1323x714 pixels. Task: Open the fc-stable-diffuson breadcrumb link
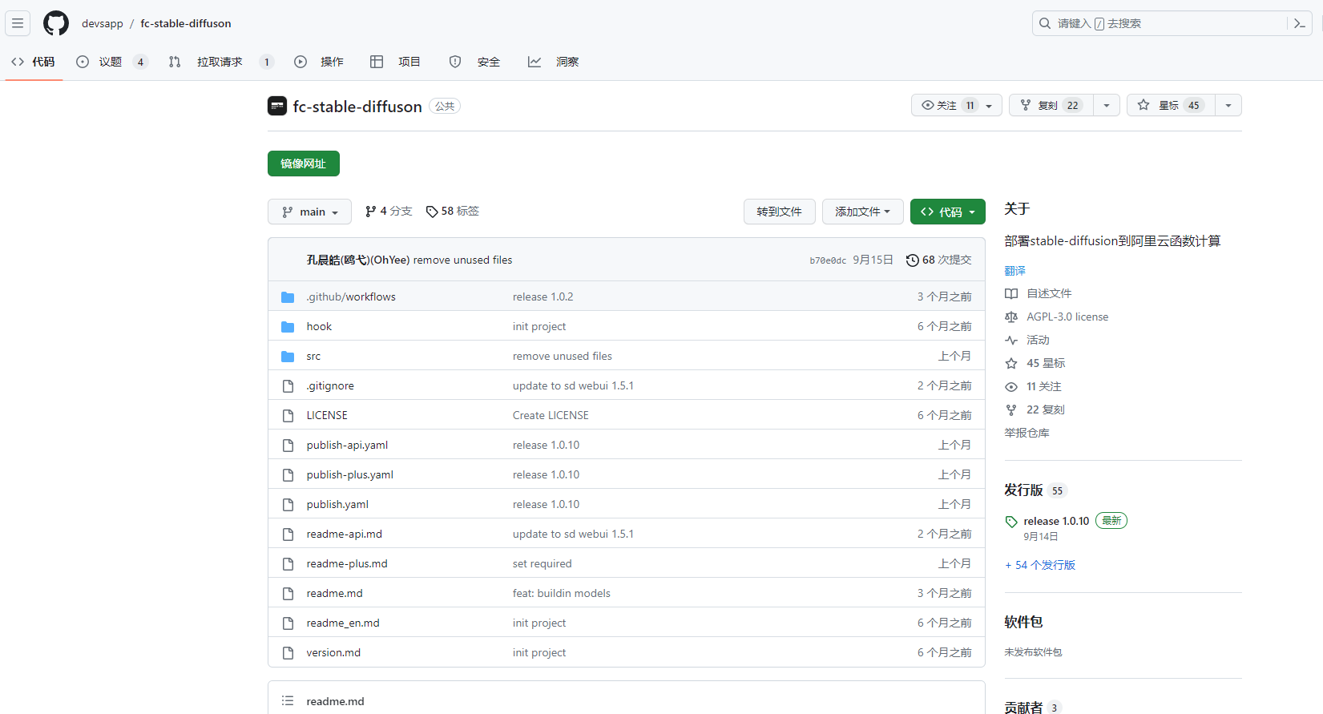pyautogui.click(x=186, y=23)
